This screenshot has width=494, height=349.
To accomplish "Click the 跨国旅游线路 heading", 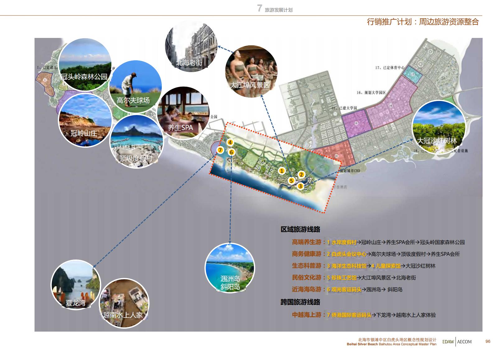I will click(x=300, y=302).
